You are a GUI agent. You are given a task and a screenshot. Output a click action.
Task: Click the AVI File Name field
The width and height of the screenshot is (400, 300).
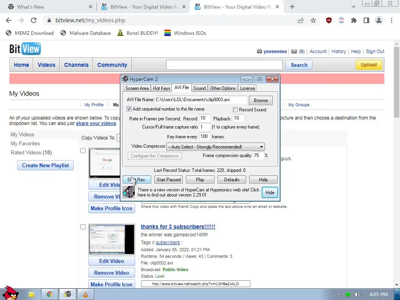pyautogui.click(x=201, y=100)
